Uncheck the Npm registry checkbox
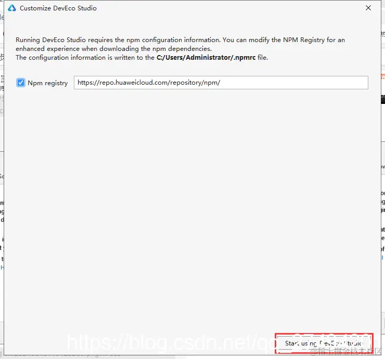This screenshot has height=359, width=385. pos(21,83)
